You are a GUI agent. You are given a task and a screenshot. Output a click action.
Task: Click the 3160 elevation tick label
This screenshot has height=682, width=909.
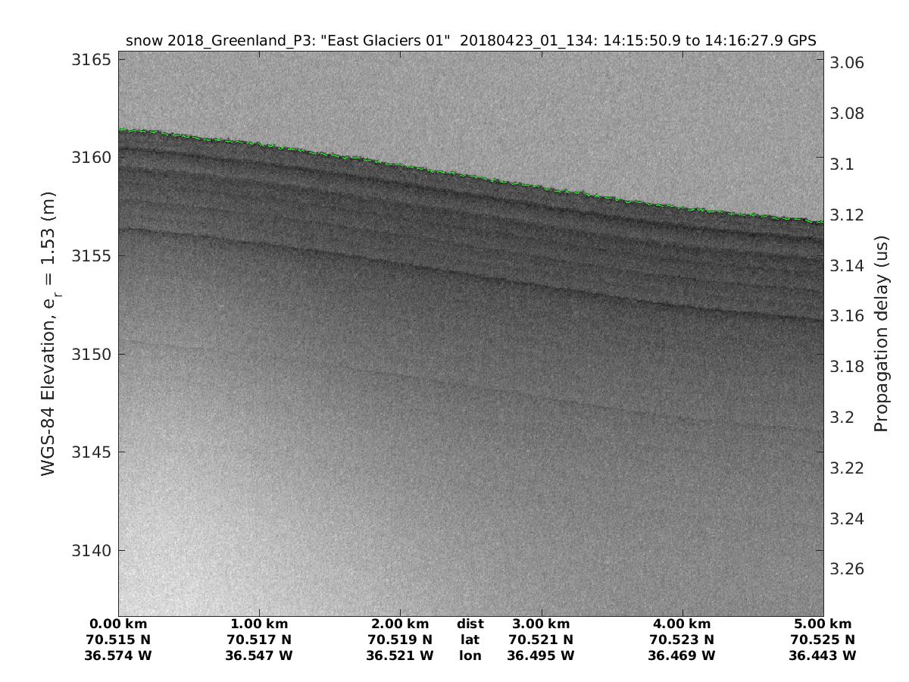91,158
